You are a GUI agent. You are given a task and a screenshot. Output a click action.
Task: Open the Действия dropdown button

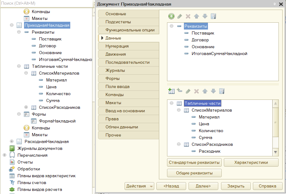[139, 186]
